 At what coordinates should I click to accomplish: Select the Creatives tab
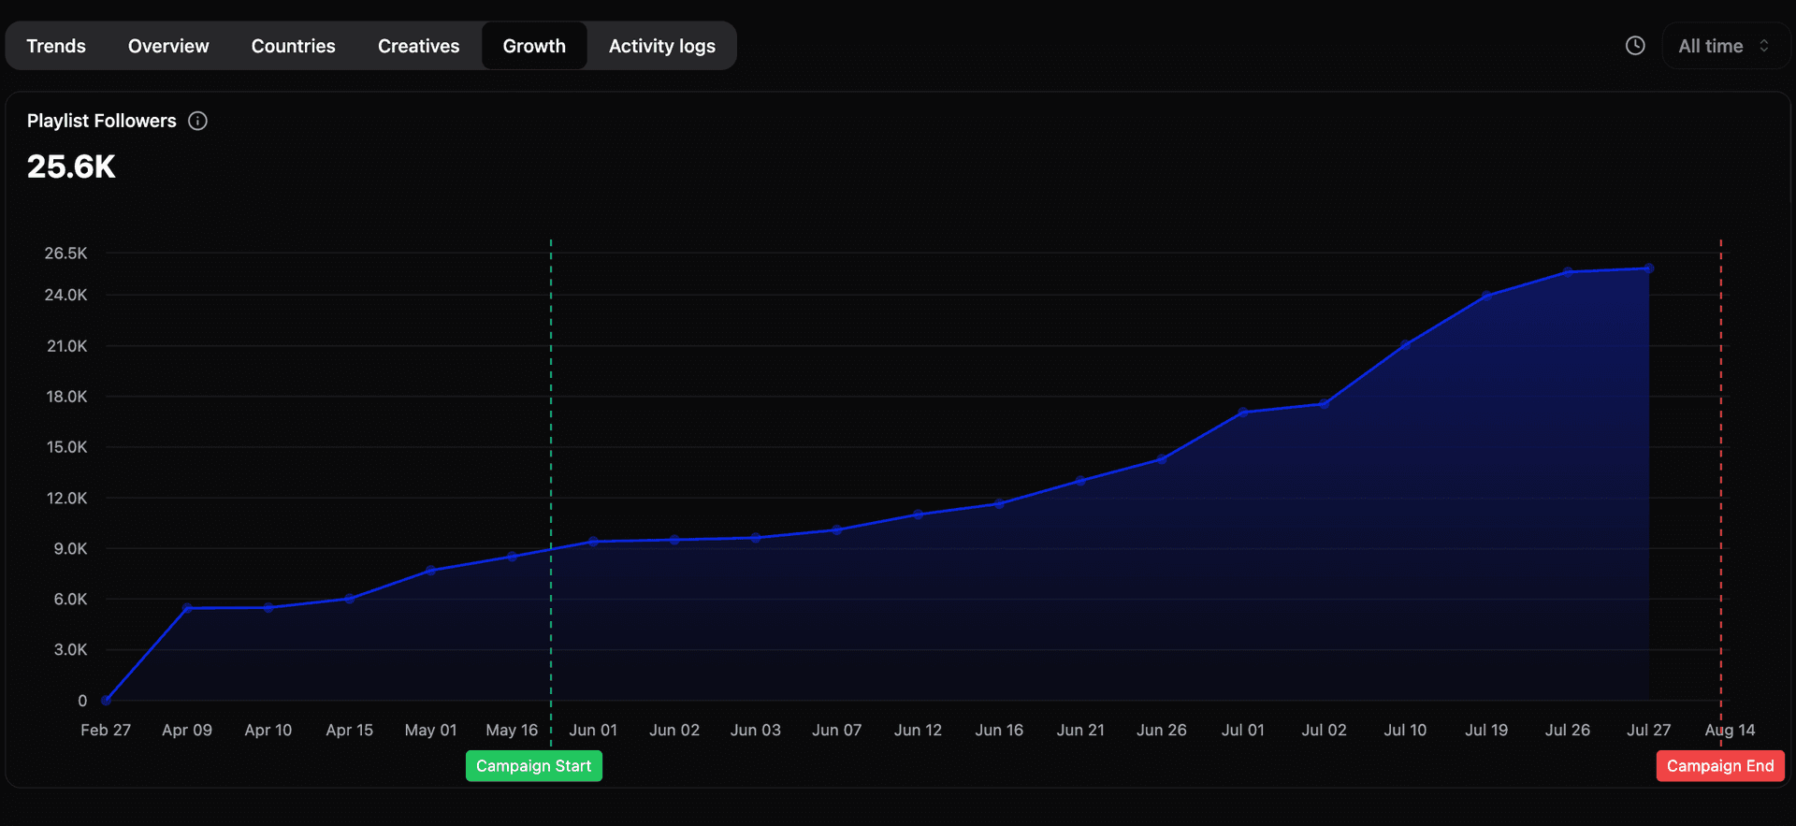pyautogui.click(x=418, y=46)
